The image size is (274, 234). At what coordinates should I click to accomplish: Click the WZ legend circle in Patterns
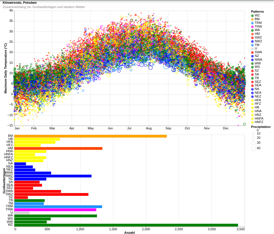click(x=252, y=16)
